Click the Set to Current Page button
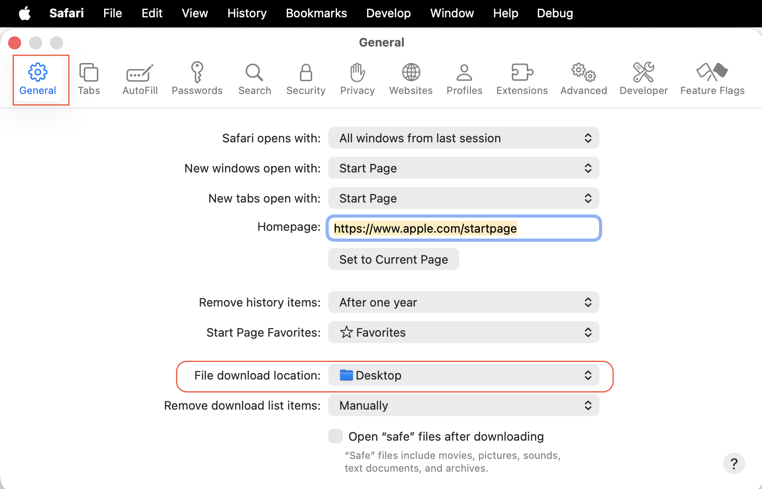 click(x=394, y=260)
